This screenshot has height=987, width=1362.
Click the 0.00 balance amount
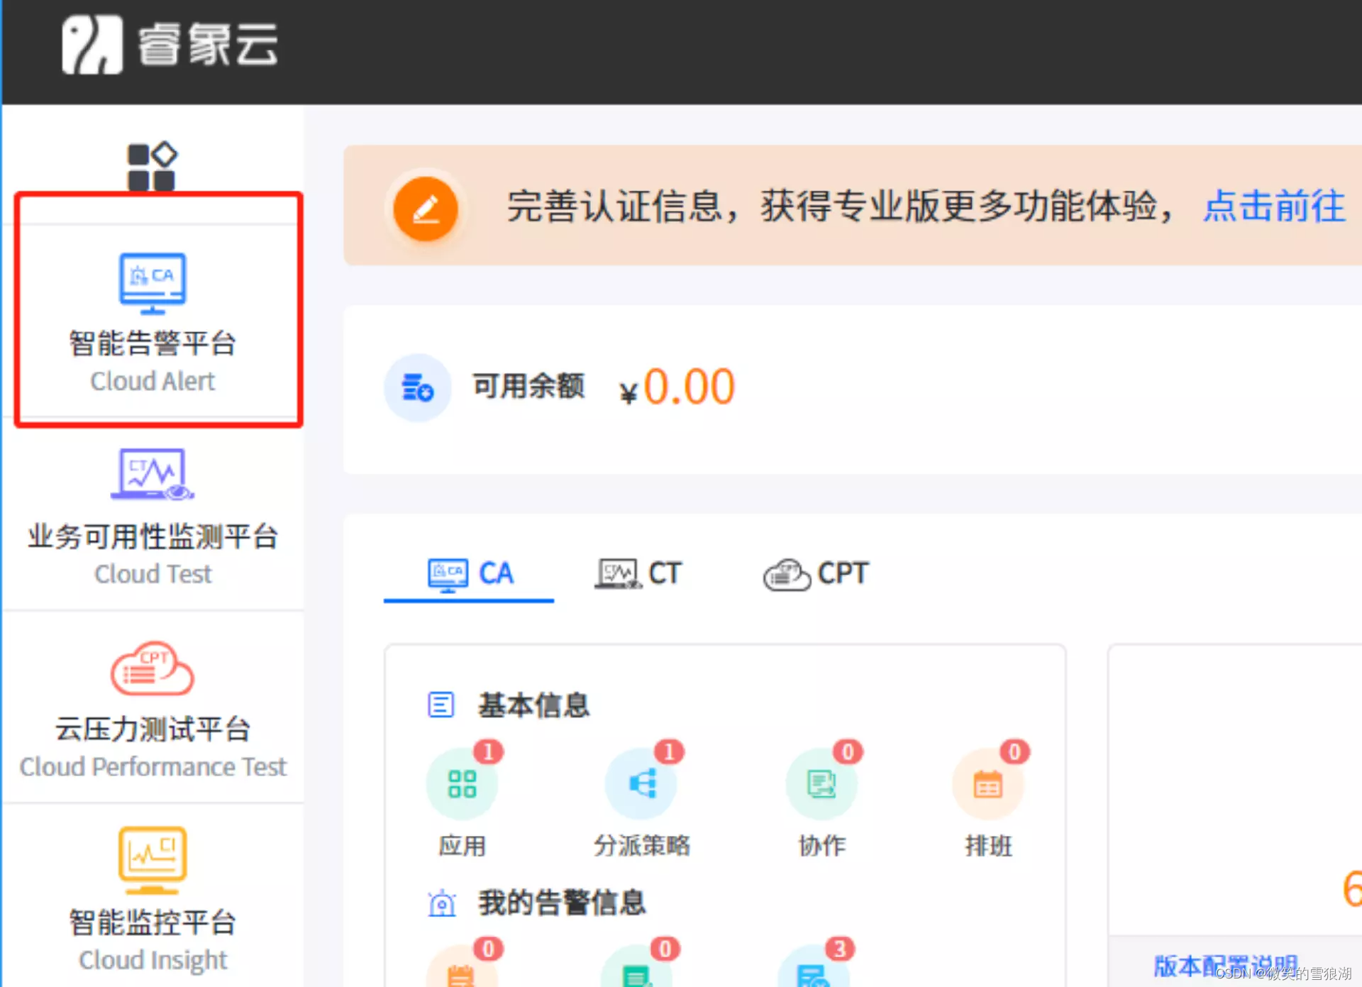[x=688, y=387]
